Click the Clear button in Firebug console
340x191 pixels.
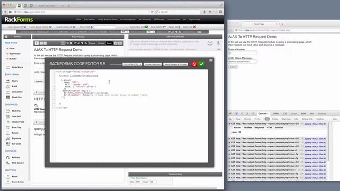[238, 119]
